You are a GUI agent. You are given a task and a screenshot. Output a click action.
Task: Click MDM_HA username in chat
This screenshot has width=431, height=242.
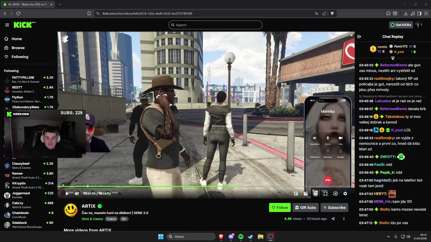382,202
